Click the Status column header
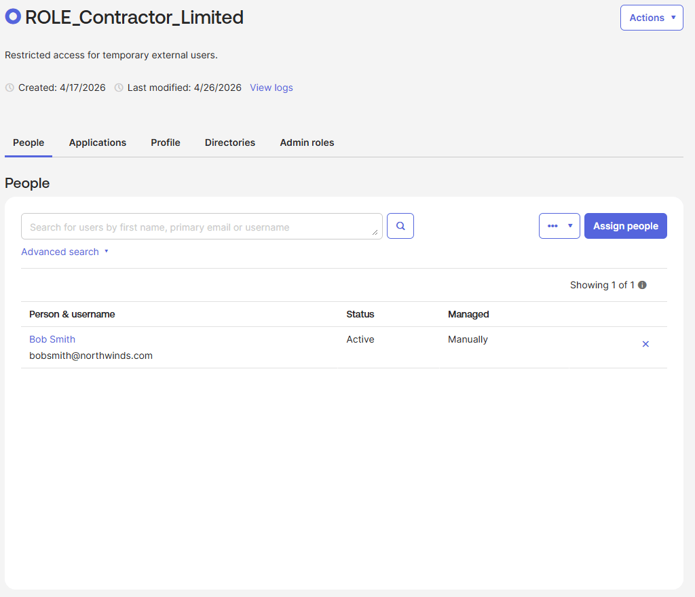Screen dimensions: 695x597 coord(360,314)
